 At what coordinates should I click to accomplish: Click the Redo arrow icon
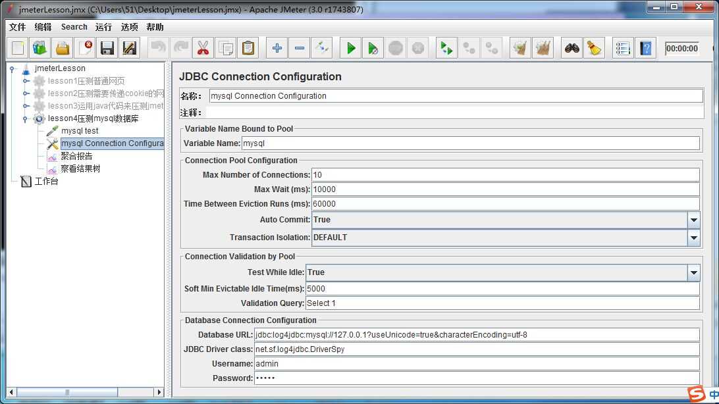tap(180, 48)
